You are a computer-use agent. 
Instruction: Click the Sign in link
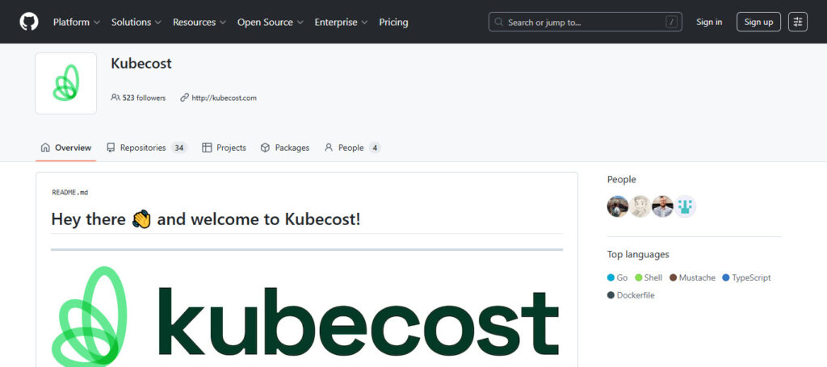[709, 22]
